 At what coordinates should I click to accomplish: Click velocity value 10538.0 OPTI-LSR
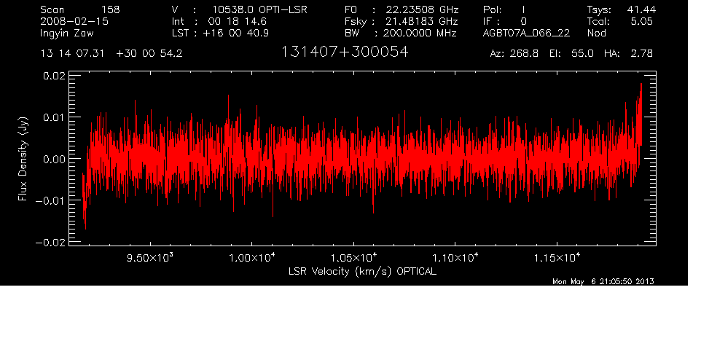pos(259,9)
